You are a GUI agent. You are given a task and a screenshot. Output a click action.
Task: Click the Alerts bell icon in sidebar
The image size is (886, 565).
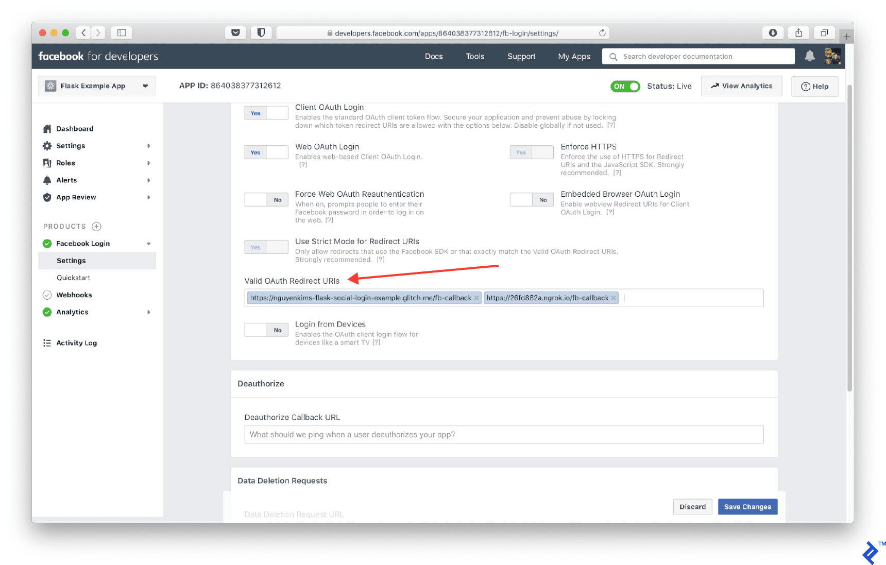tap(47, 180)
